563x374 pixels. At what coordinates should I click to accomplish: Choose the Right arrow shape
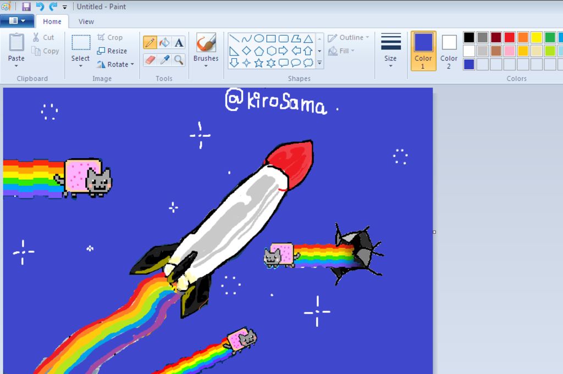[x=284, y=51]
